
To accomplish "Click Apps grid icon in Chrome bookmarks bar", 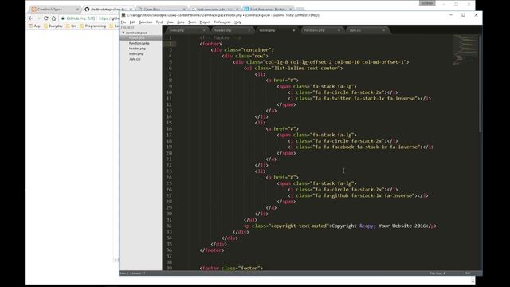I will pyautogui.click(x=30, y=26).
